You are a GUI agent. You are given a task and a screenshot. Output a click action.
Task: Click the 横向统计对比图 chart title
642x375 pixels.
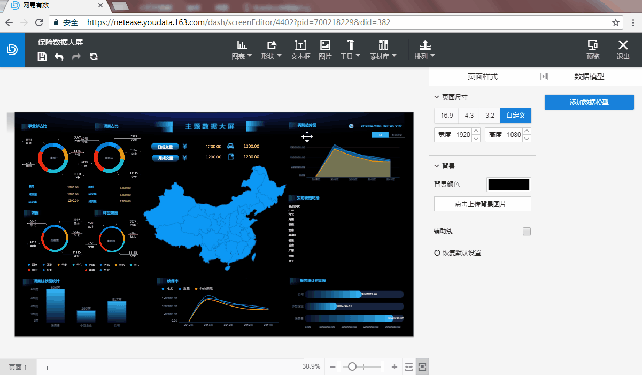pos(313,280)
